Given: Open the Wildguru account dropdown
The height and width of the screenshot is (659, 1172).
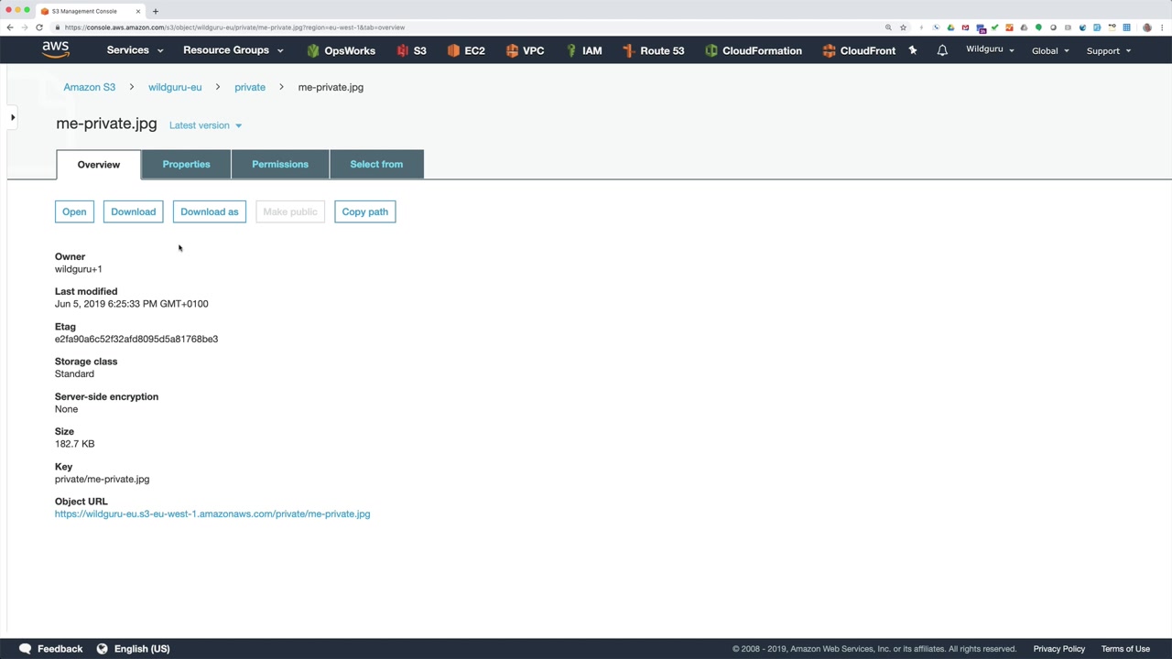Looking at the screenshot, I should (x=990, y=49).
